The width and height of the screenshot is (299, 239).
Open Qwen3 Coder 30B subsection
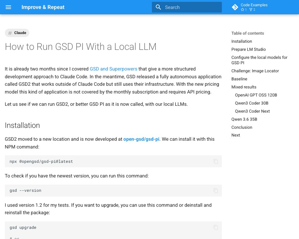251,103
